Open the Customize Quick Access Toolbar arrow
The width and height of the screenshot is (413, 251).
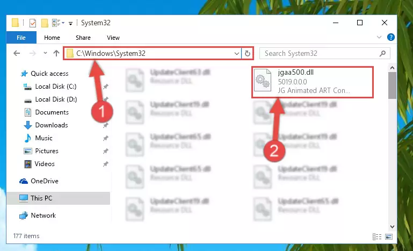point(70,24)
